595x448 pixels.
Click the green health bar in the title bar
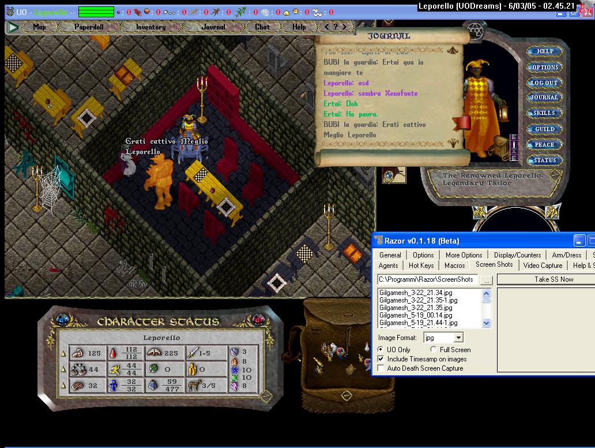96,12
